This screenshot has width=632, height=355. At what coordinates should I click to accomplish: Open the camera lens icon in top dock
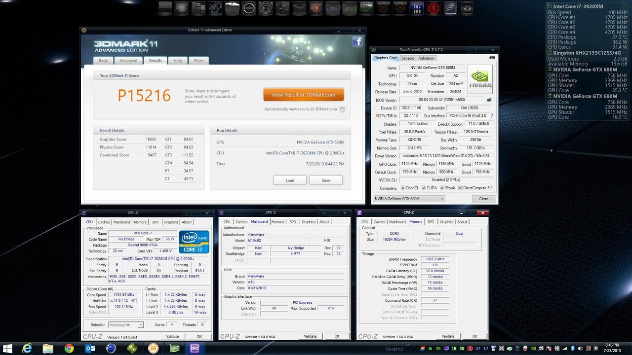click(266, 8)
